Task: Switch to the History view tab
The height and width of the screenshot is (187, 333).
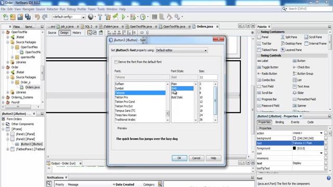Action: [x=77, y=33]
